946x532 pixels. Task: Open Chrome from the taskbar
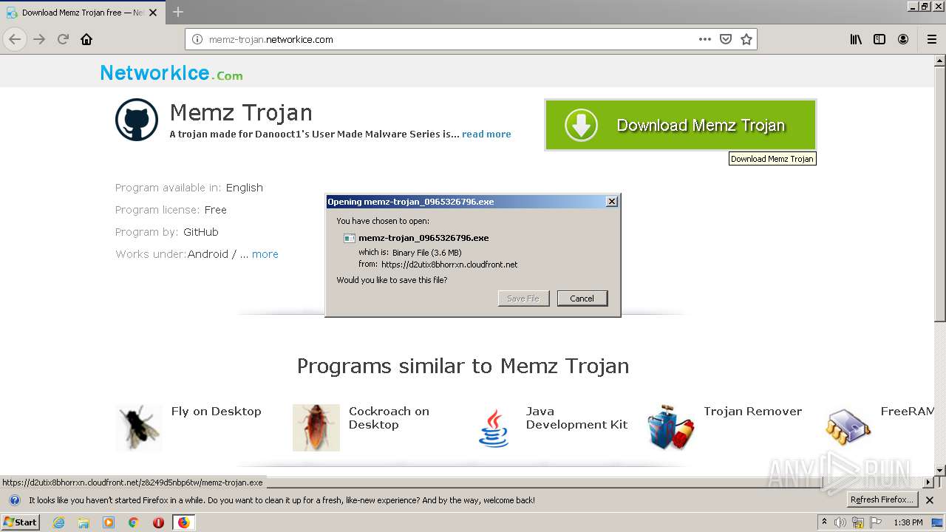(134, 522)
